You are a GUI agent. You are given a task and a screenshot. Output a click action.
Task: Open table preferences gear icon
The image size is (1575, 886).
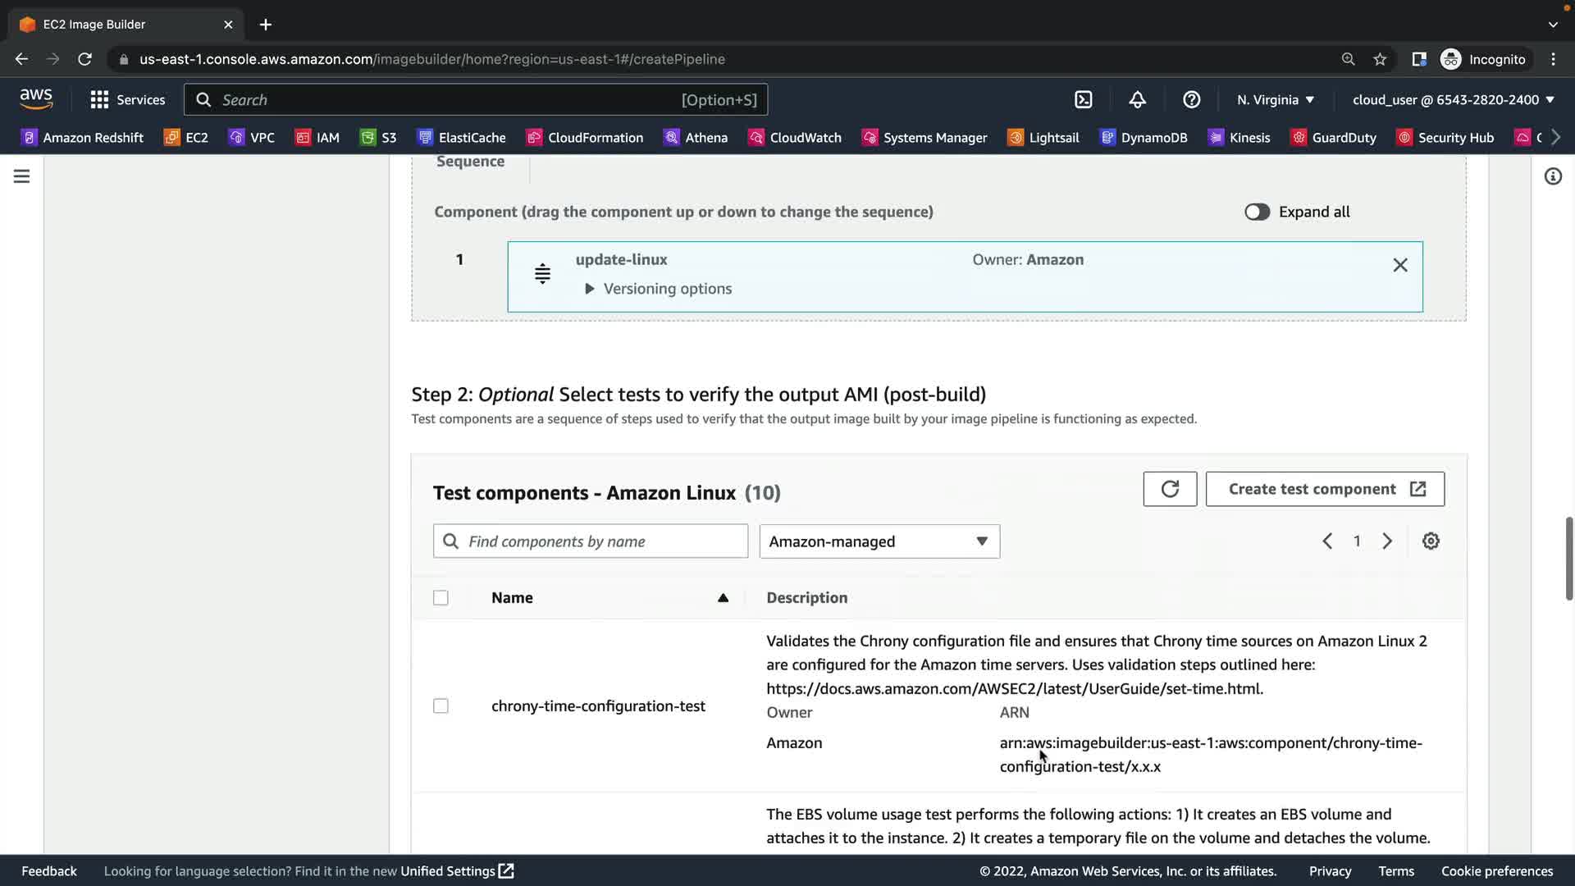[1431, 541]
